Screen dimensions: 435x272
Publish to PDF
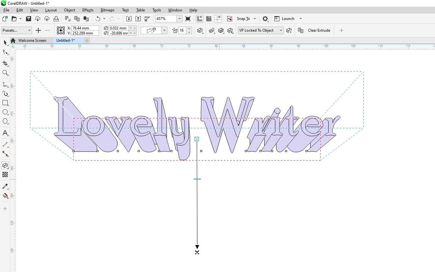(147, 19)
